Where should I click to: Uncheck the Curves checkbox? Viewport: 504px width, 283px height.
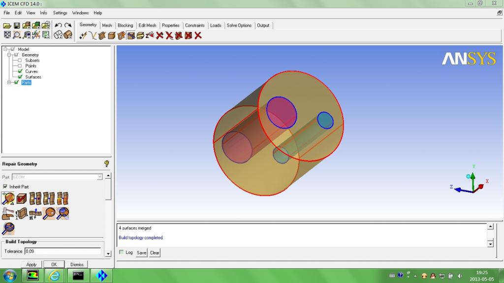(20, 71)
